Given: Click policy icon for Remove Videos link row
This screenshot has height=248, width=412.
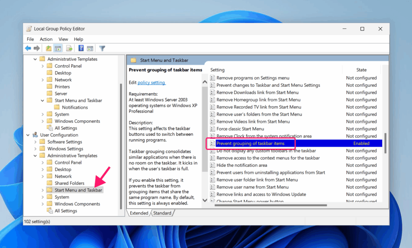Looking at the screenshot, I should coord(212,121).
